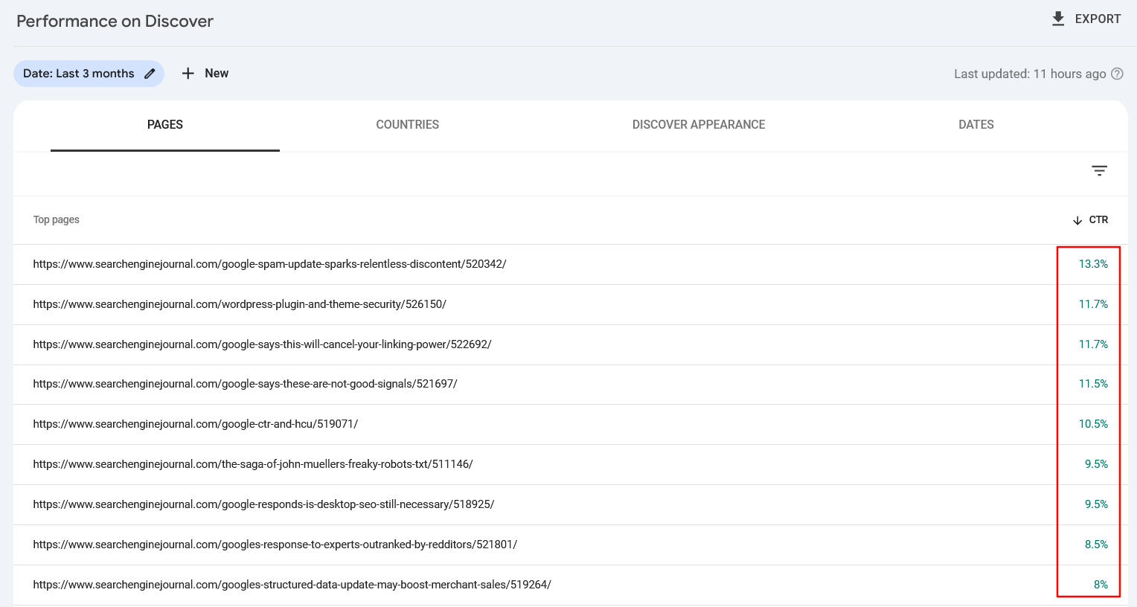Click the help icon beside last updated
This screenshot has height=607, width=1137.
1117,74
